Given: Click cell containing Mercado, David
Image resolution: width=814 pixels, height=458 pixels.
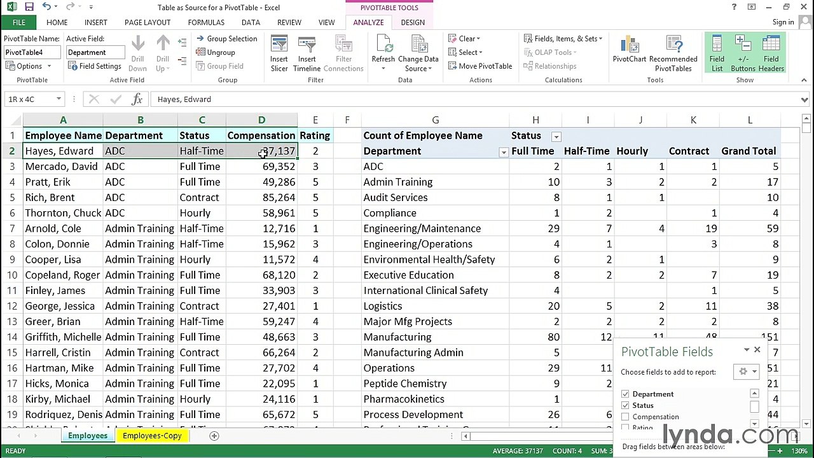Looking at the screenshot, I should pos(62,167).
